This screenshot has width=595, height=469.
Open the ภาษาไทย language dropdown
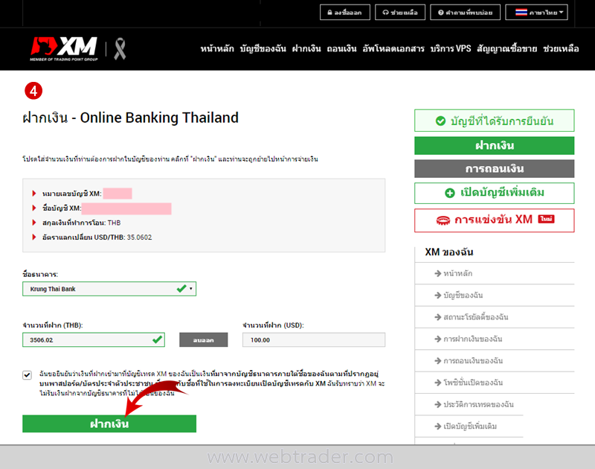(x=536, y=12)
